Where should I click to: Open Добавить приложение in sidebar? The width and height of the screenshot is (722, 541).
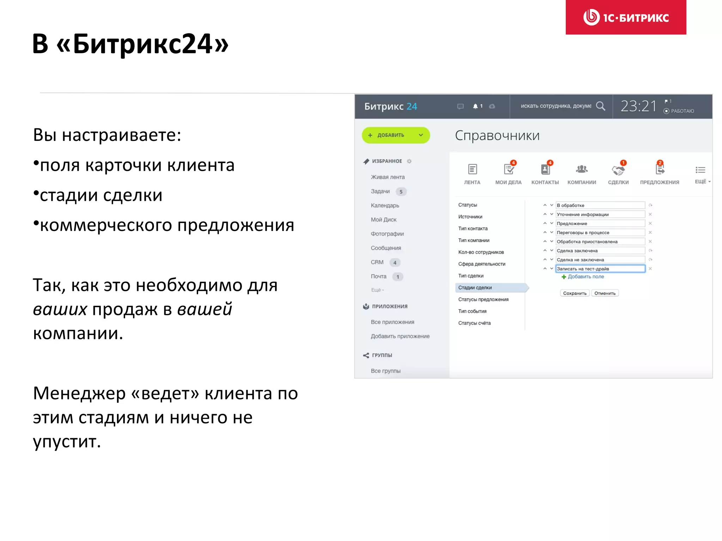[400, 336]
